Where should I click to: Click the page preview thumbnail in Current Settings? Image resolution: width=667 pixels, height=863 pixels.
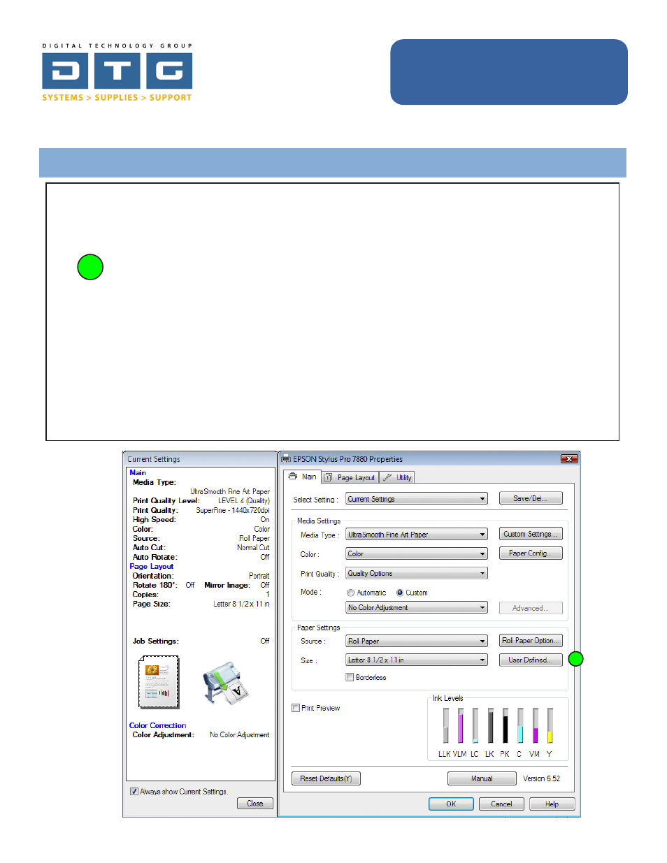pos(158,682)
